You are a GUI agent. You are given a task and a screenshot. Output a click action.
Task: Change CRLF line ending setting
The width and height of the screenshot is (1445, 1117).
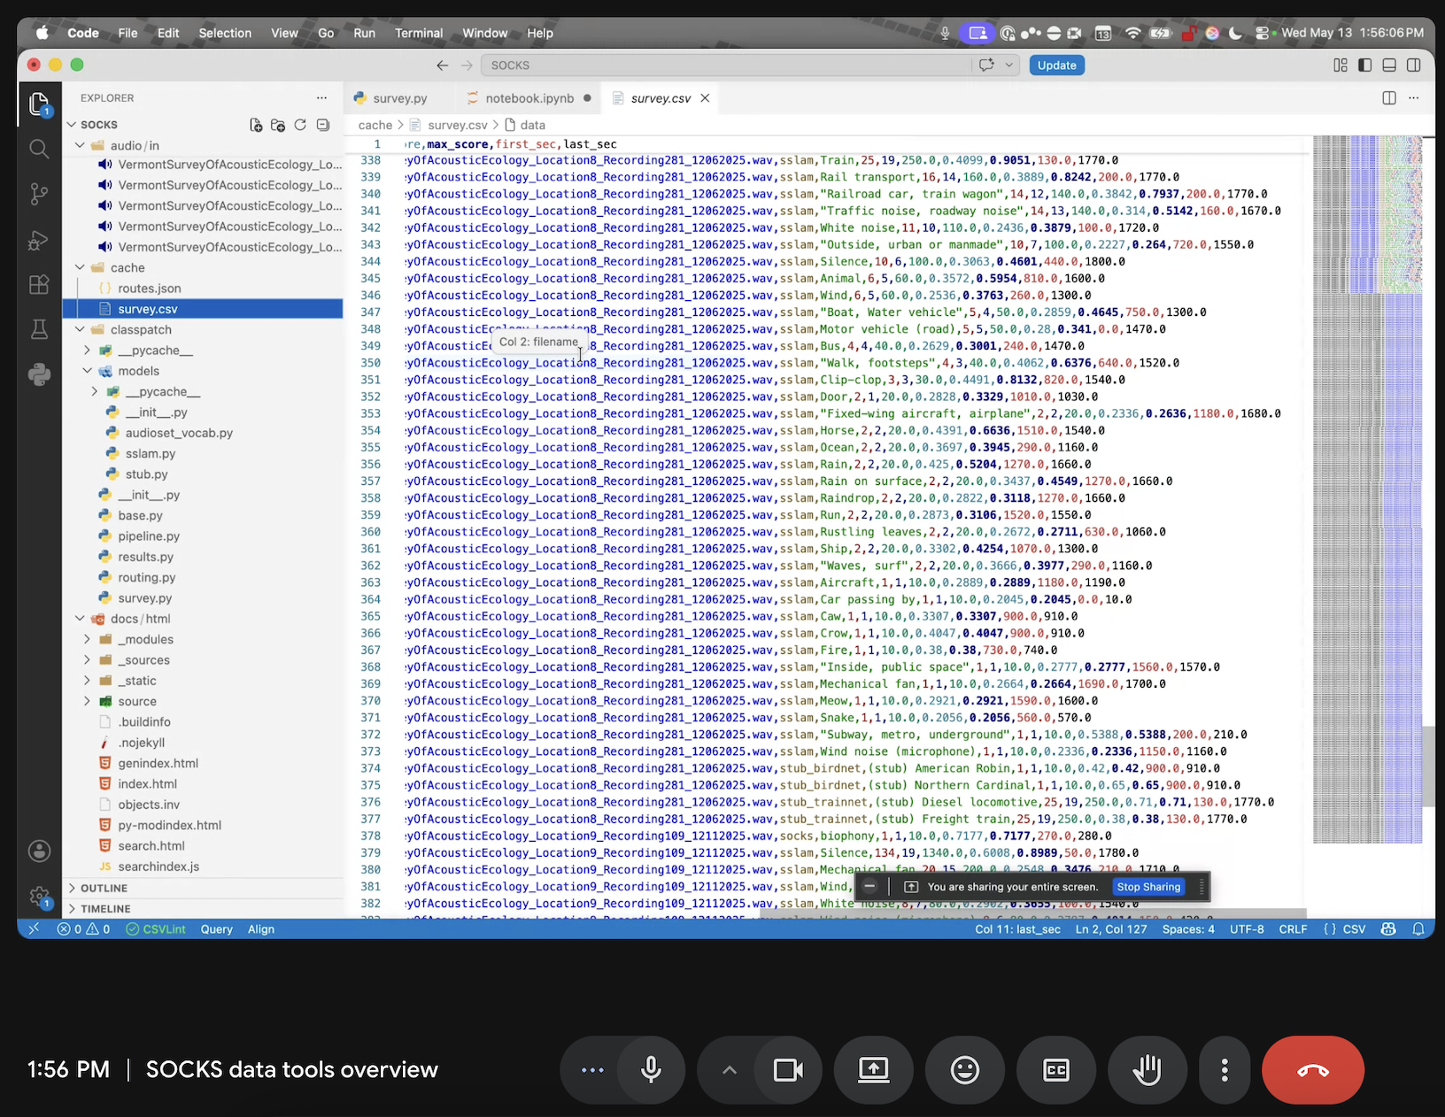1293,929
